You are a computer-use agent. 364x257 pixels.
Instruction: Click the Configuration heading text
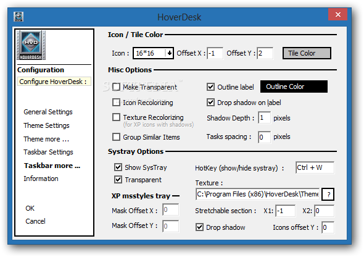coord(41,70)
